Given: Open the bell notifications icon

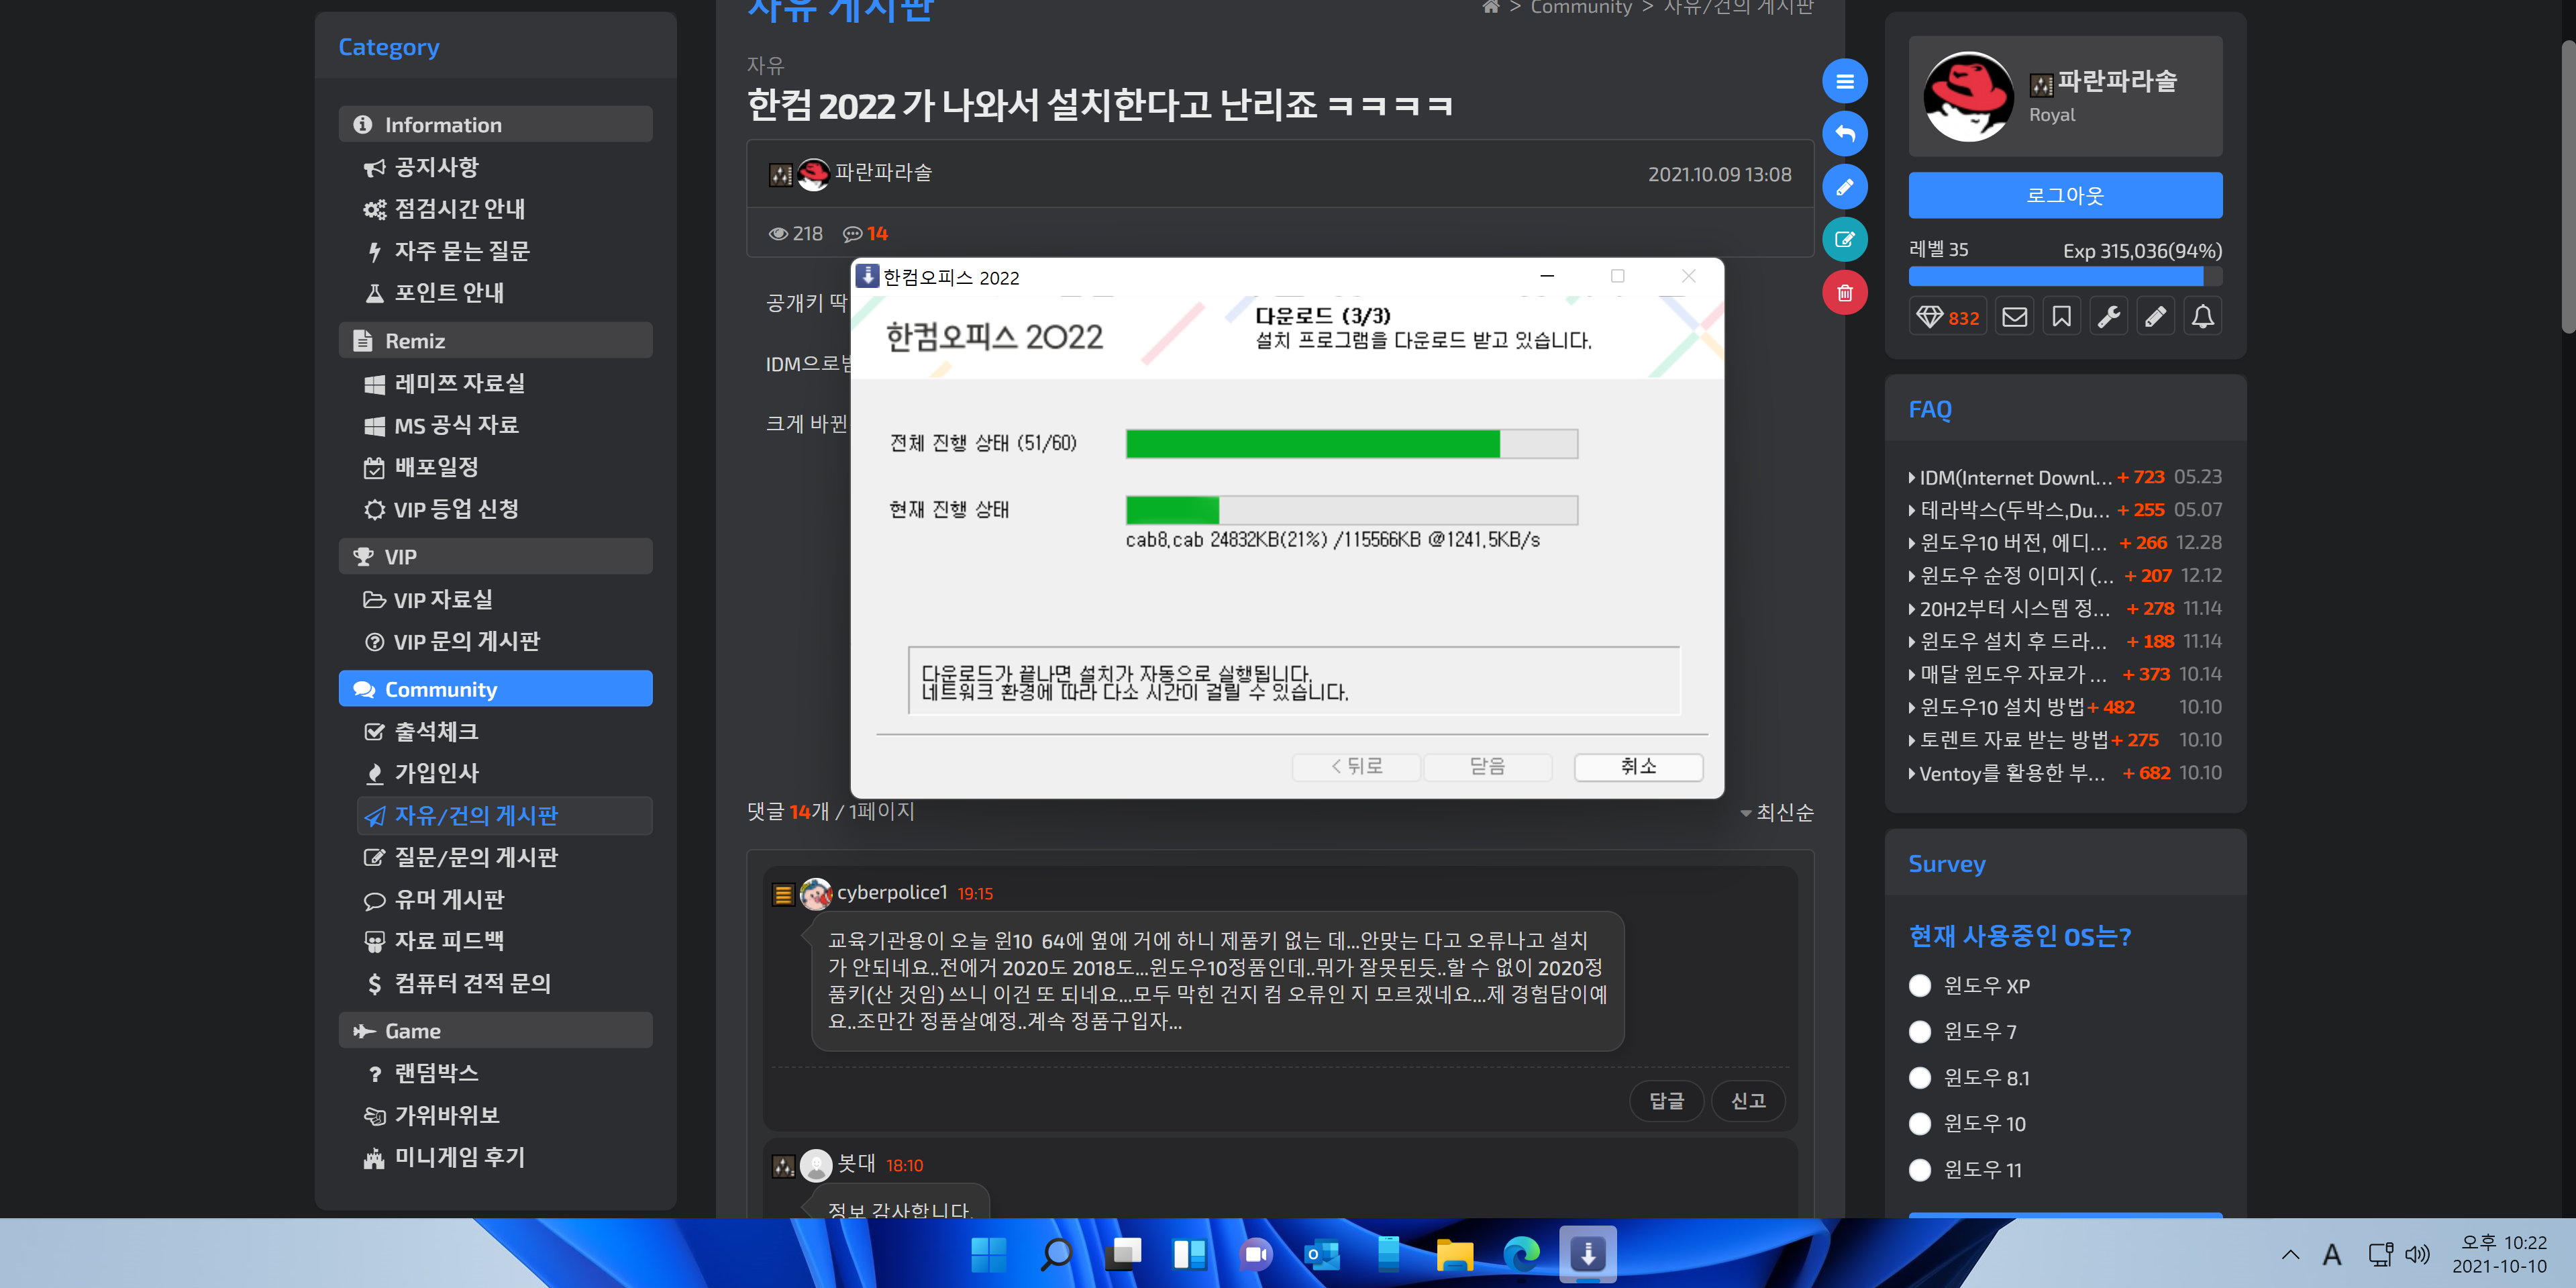Looking at the screenshot, I should point(2202,317).
